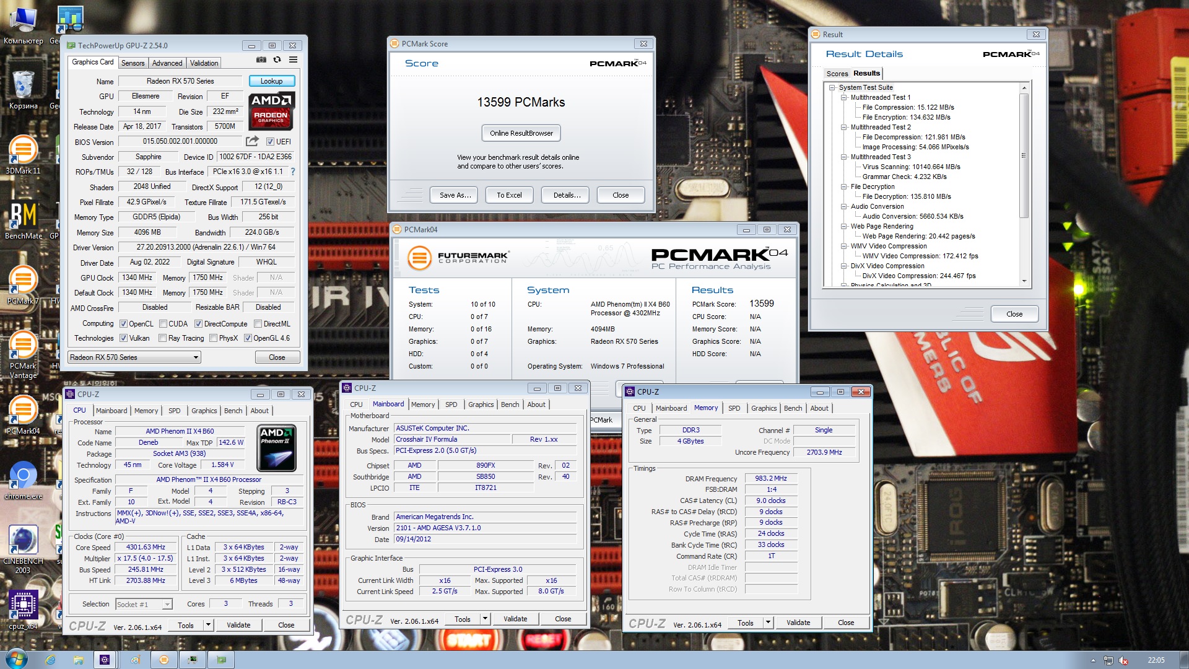Toggle the Vulkan checkbox
The height and width of the screenshot is (669, 1189).
(123, 338)
